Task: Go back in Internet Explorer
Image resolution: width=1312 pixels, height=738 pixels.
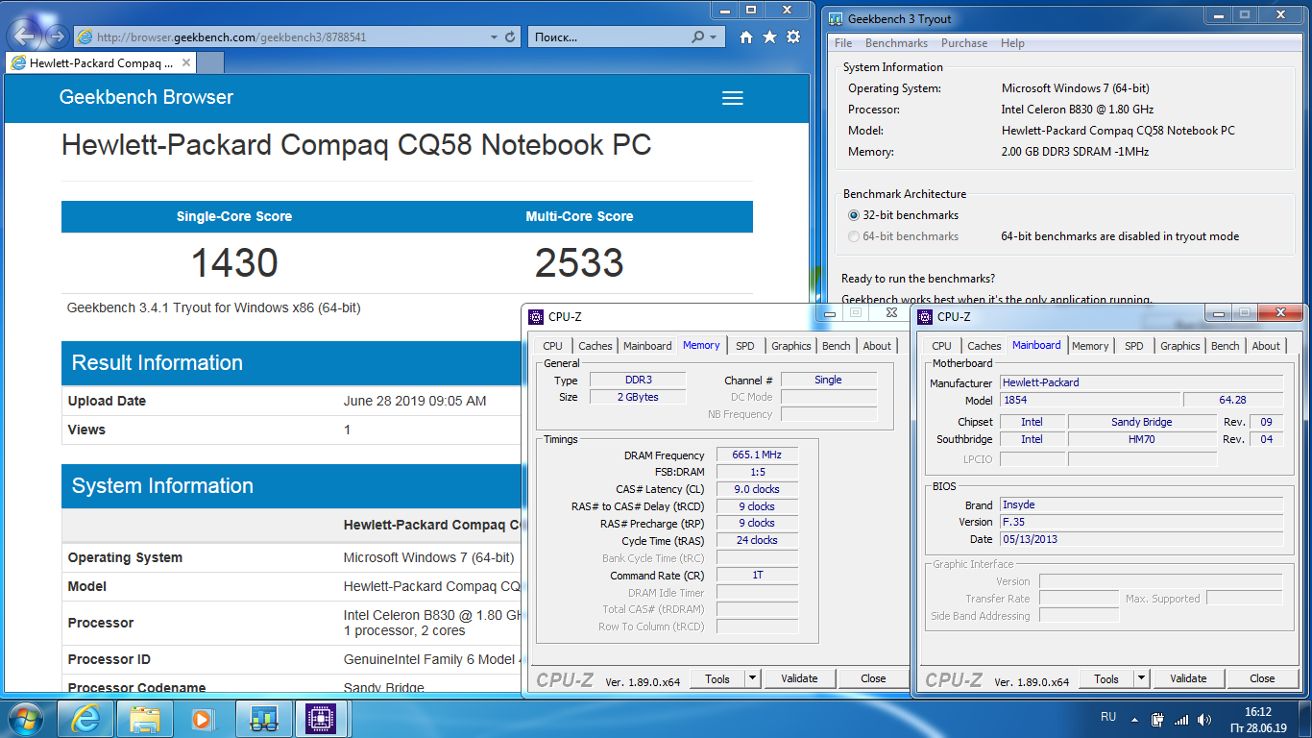Action: tap(24, 36)
